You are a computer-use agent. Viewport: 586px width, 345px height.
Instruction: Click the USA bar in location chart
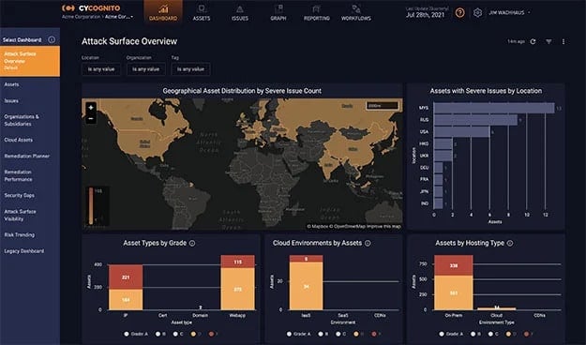click(x=461, y=132)
